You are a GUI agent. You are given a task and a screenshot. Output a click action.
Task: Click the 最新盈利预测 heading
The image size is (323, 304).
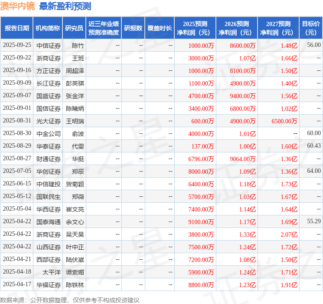click(x=65, y=6)
